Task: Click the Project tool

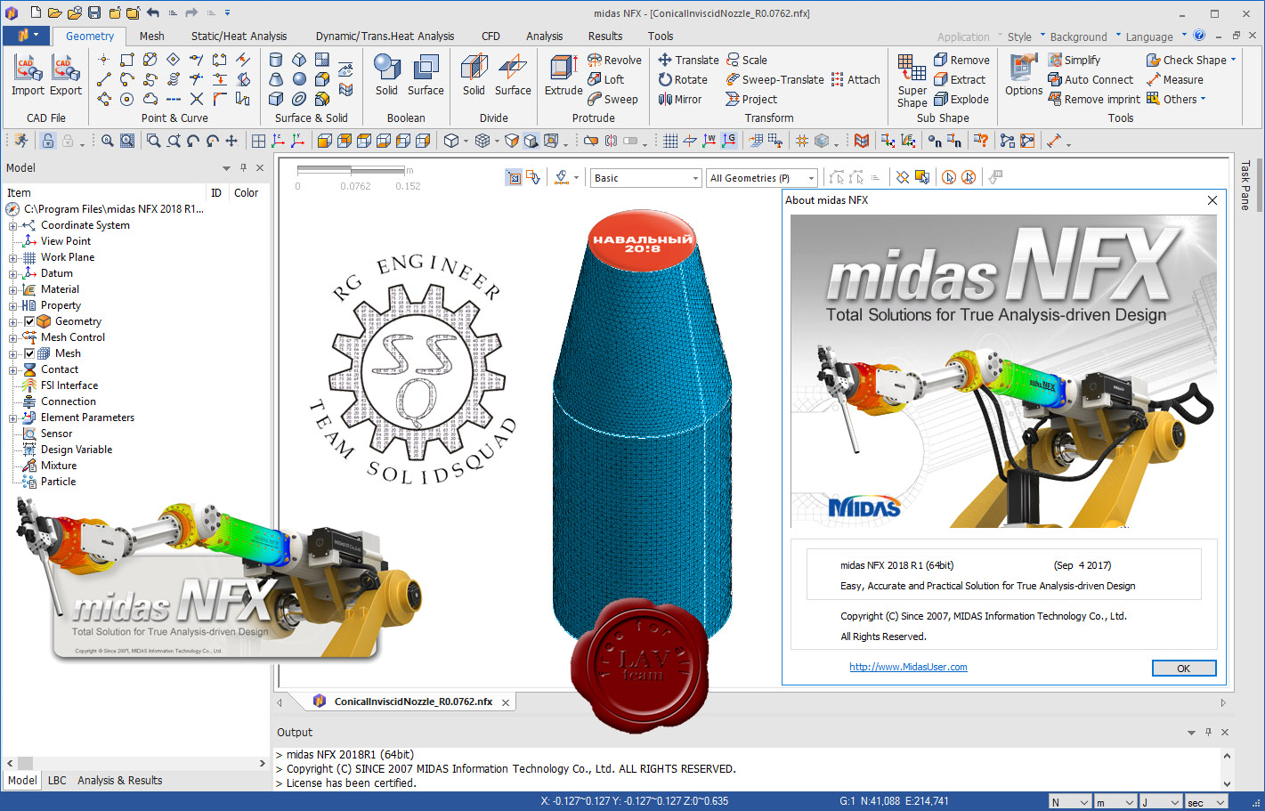Action: [x=751, y=99]
